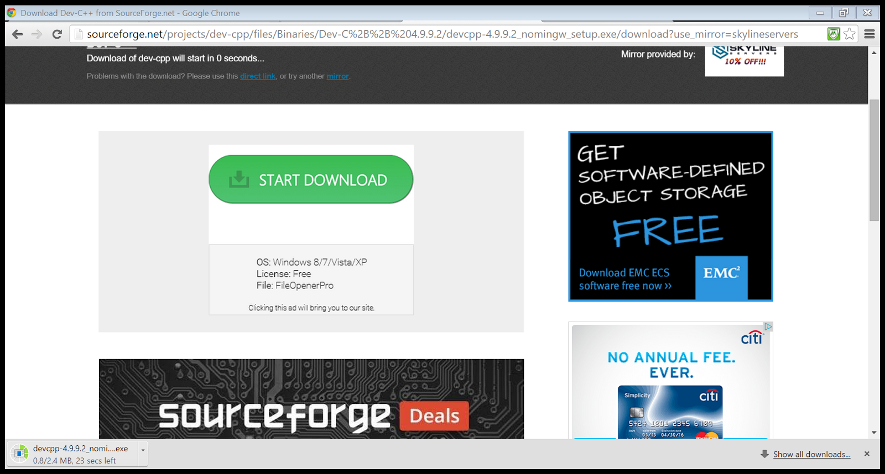Open the devcpp download item options arrow
The image size is (885, 474).
[x=143, y=450]
